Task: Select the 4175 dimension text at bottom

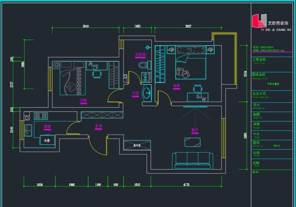Action: tap(186, 184)
